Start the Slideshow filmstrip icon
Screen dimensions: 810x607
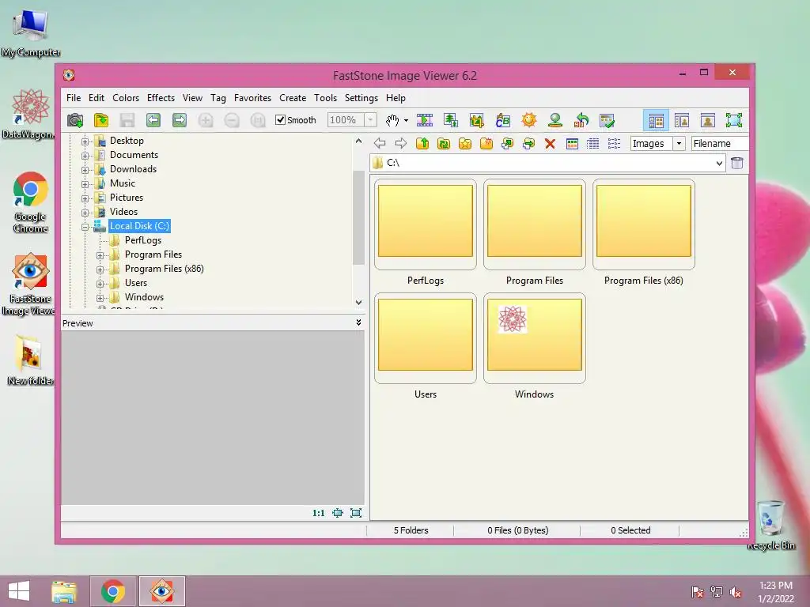pyautogui.click(x=425, y=120)
